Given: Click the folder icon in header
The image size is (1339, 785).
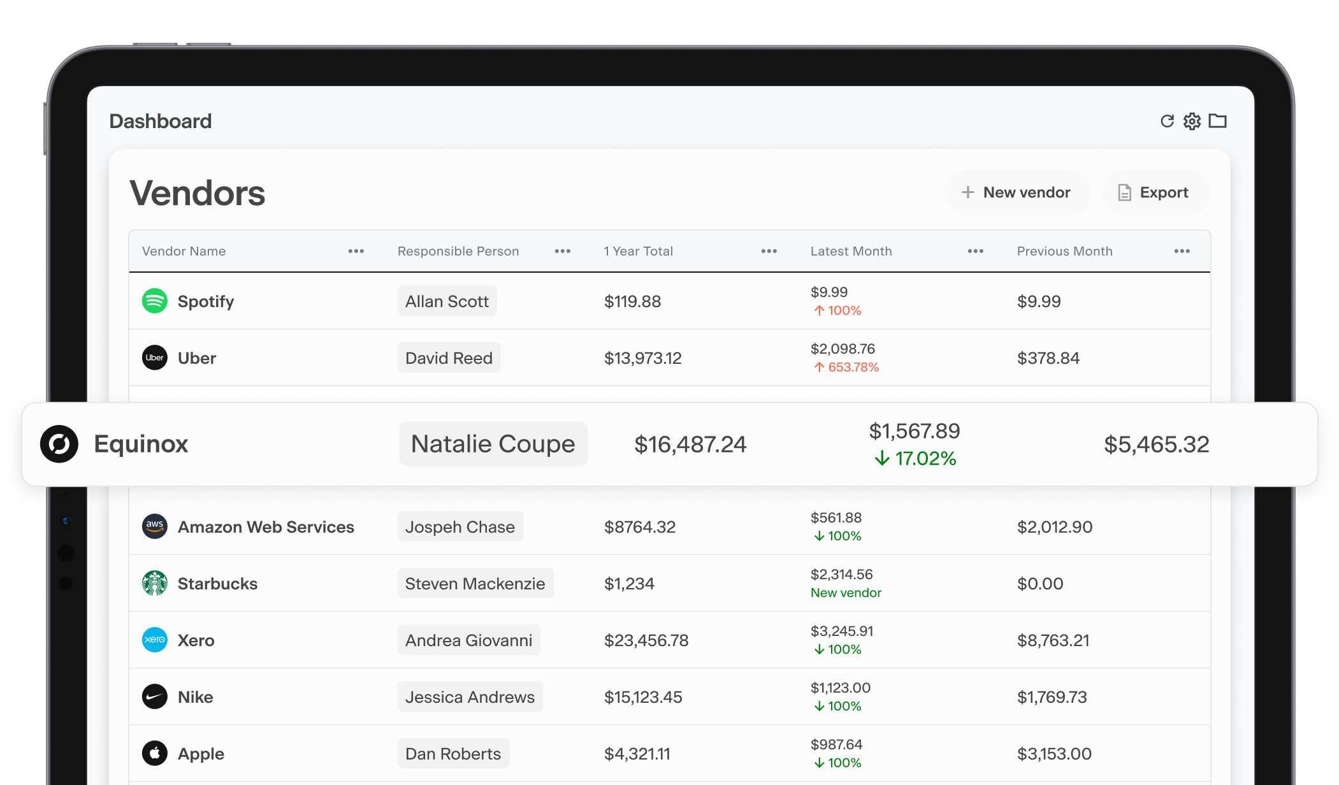Looking at the screenshot, I should (1217, 121).
